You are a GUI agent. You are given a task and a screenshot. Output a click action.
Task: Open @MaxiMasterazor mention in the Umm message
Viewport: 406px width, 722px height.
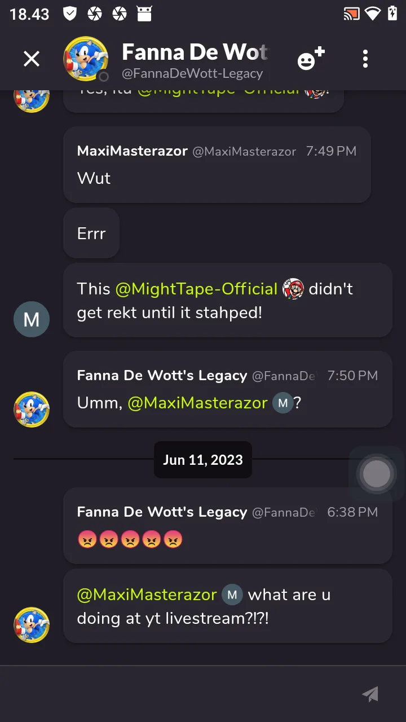coord(197,403)
